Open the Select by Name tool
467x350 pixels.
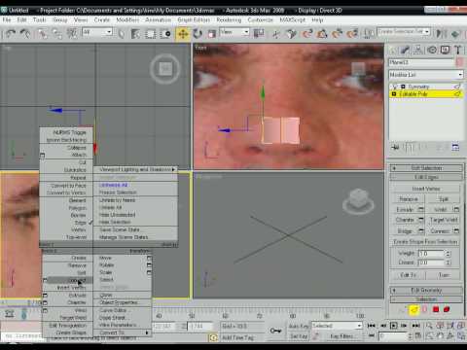coord(135,34)
